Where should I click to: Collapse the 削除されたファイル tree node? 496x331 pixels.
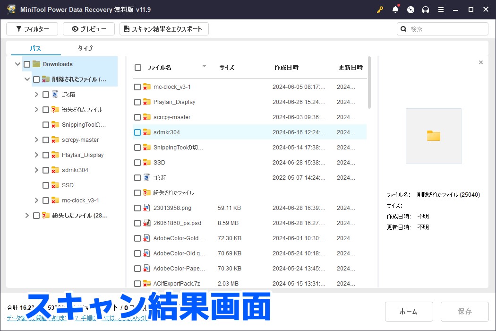27,79
